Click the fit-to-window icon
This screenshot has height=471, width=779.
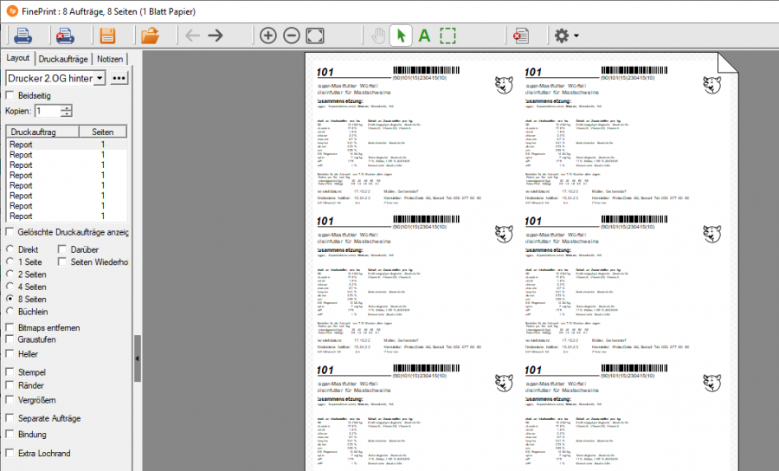click(x=315, y=35)
